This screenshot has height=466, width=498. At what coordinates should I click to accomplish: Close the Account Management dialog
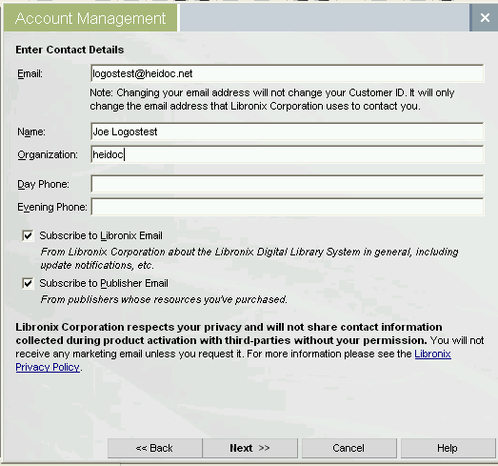pos(484,18)
